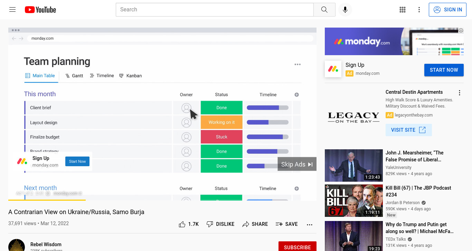Click YaleUniversity channel name
Viewport: 472px width, 251px height.
(398, 168)
